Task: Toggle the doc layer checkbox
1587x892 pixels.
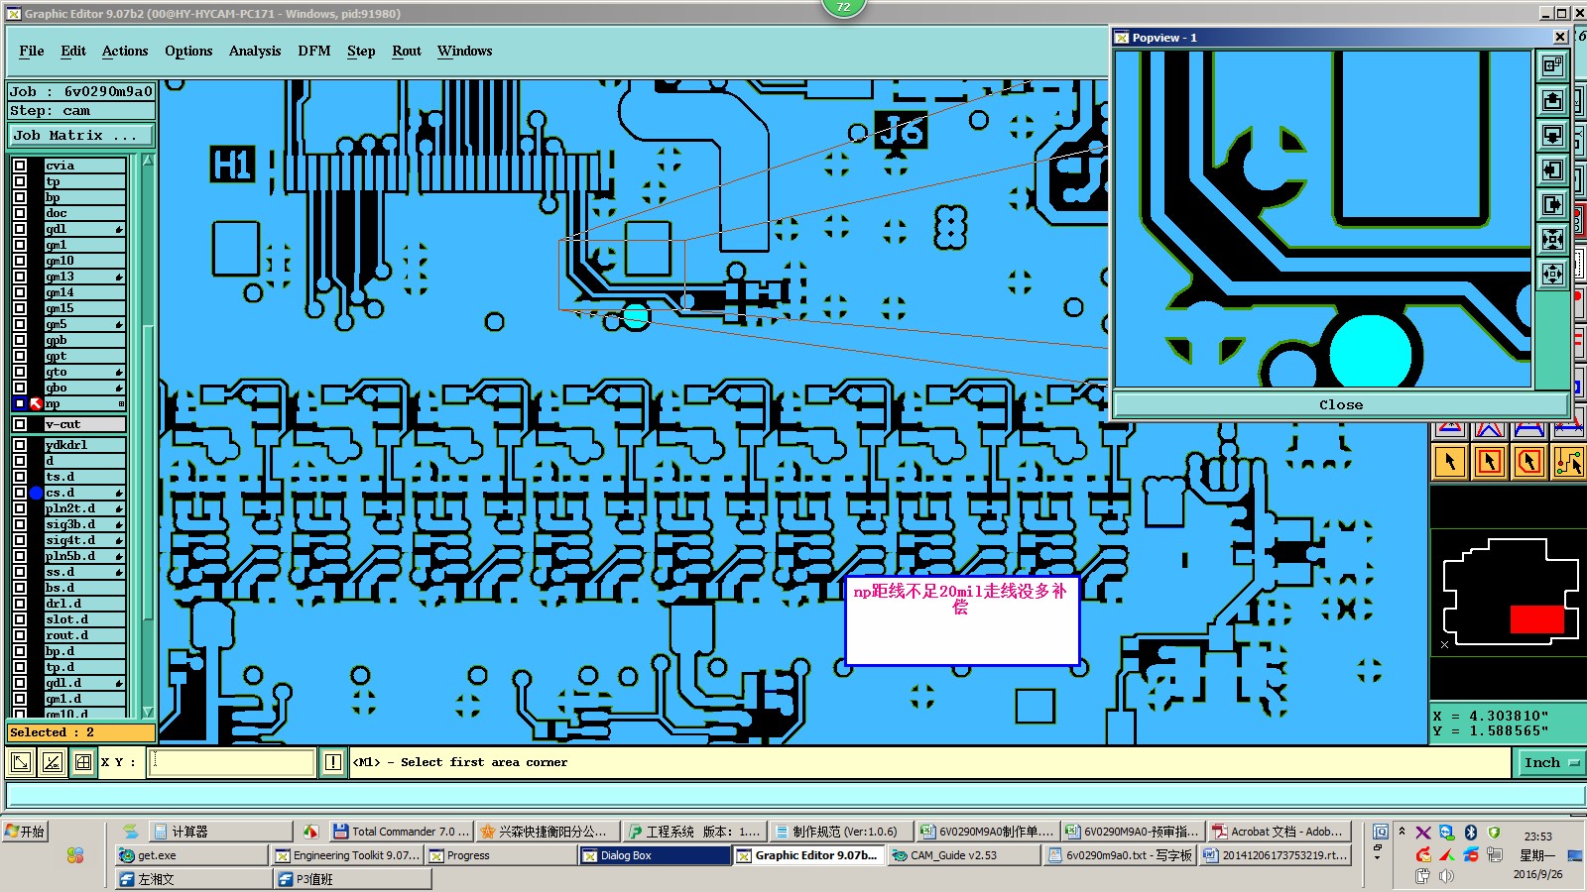Action: click(x=20, y=213)
